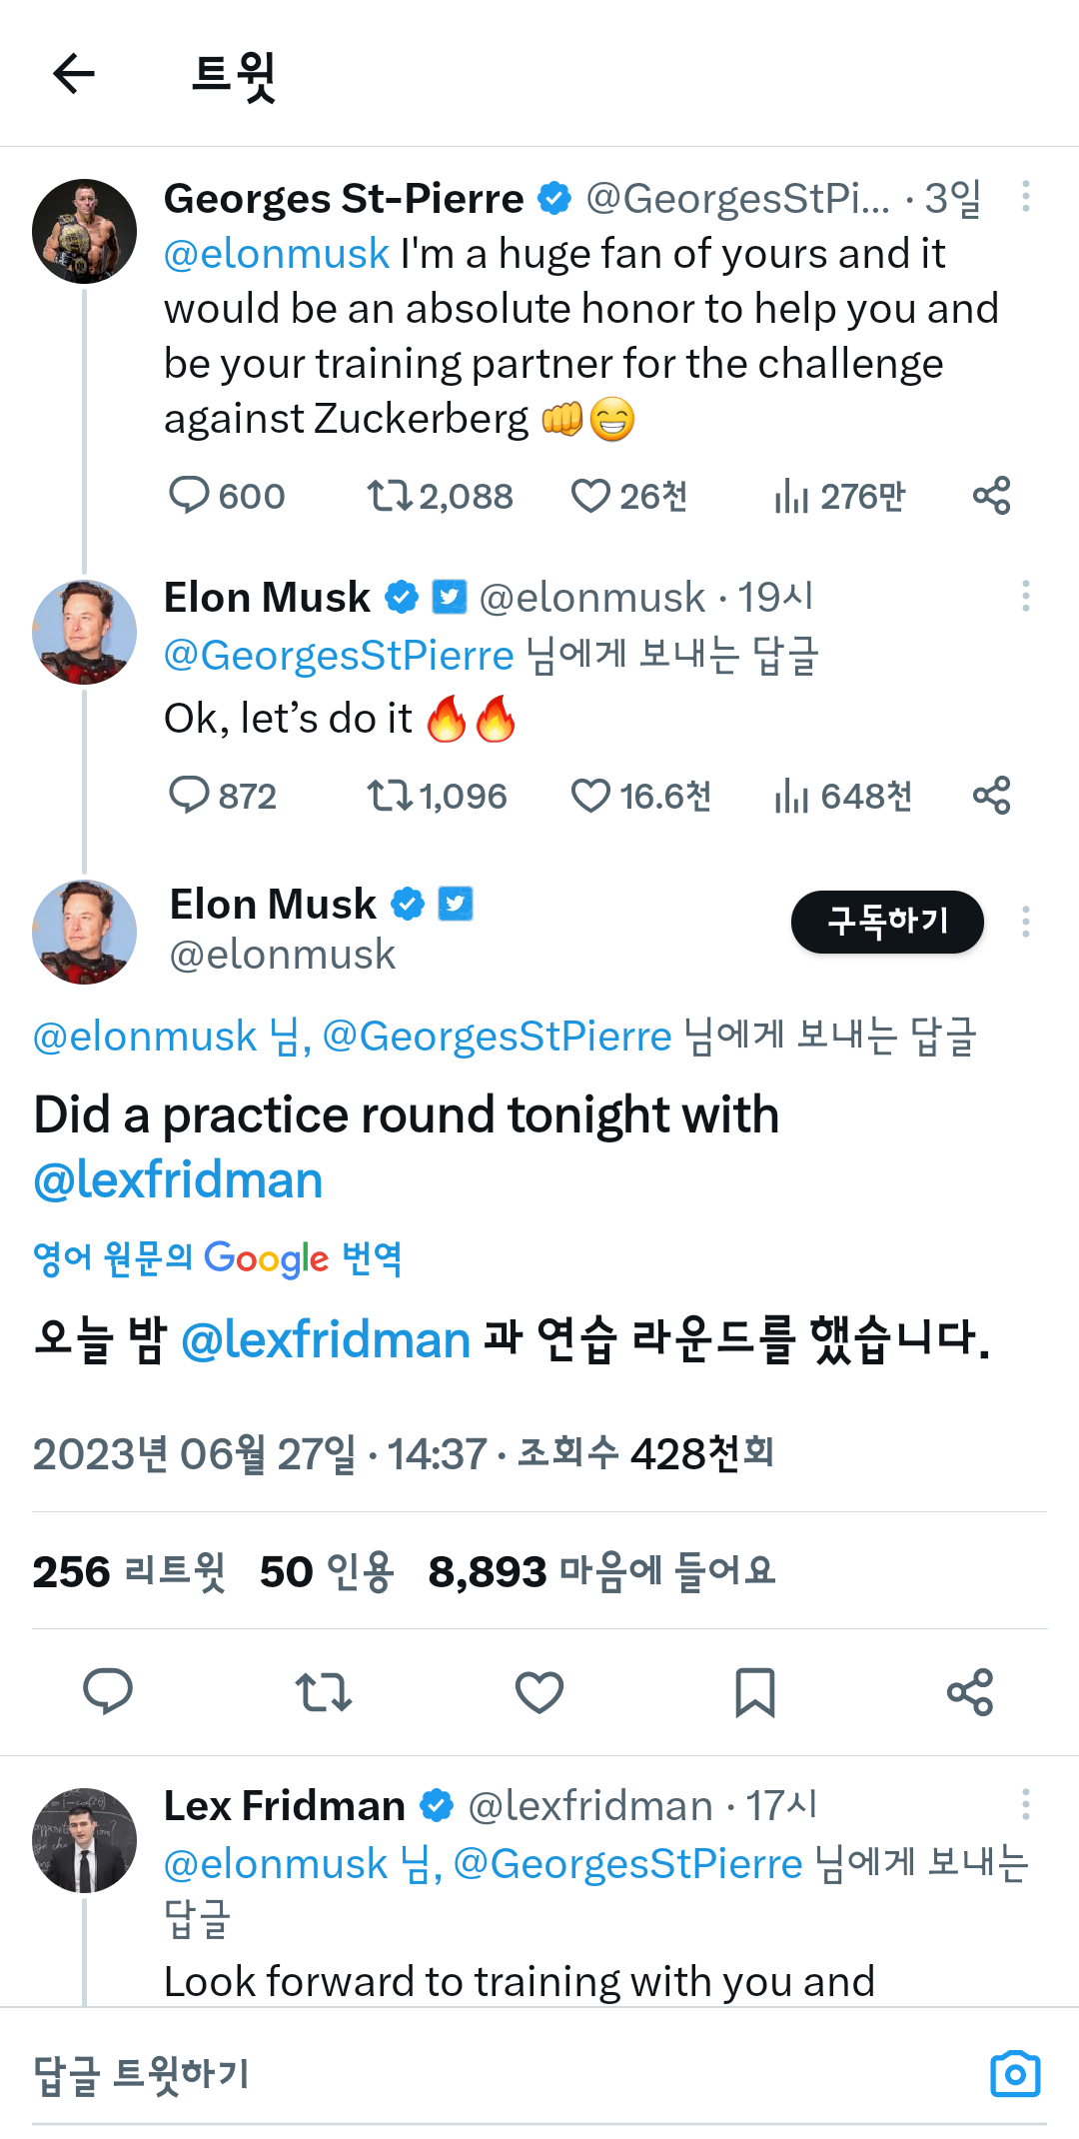This screenshot has height=2139, width=1079.
Task: Tap the 답글 트윗하기 reply field
Action: coord(400,2074)
